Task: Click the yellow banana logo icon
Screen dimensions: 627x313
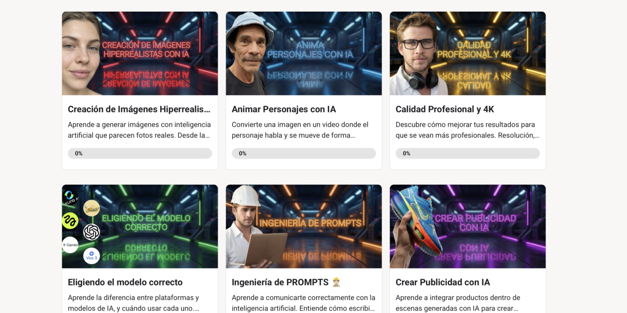Action: [91, 208]
